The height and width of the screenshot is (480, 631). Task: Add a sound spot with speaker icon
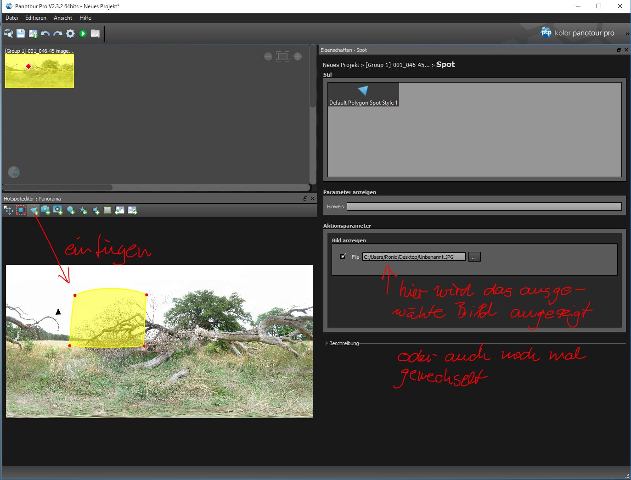pyautogui.click(x=96, y=211)
